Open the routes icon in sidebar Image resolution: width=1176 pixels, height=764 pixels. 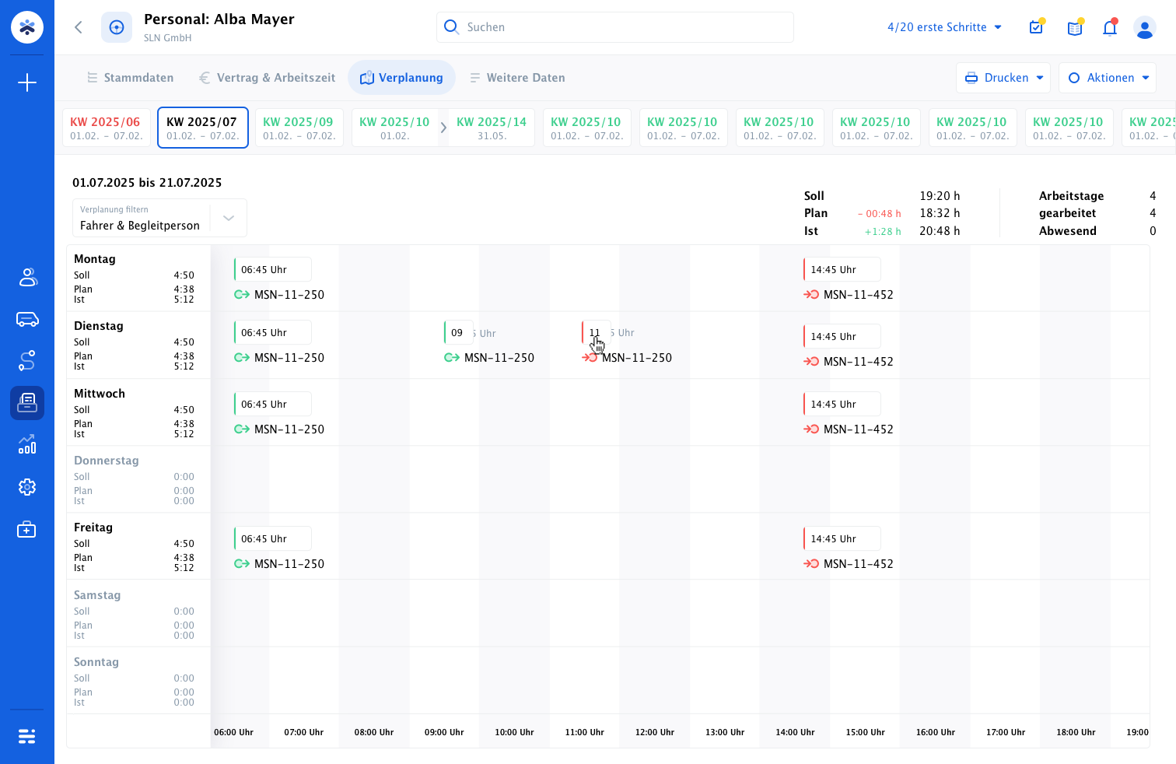(x=27, y=361)
